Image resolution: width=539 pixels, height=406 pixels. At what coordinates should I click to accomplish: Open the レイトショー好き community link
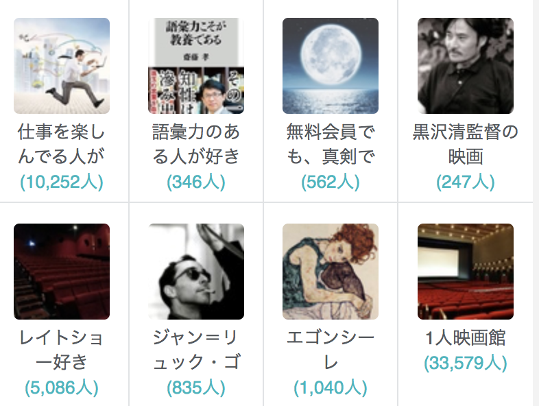click(62, 350)
